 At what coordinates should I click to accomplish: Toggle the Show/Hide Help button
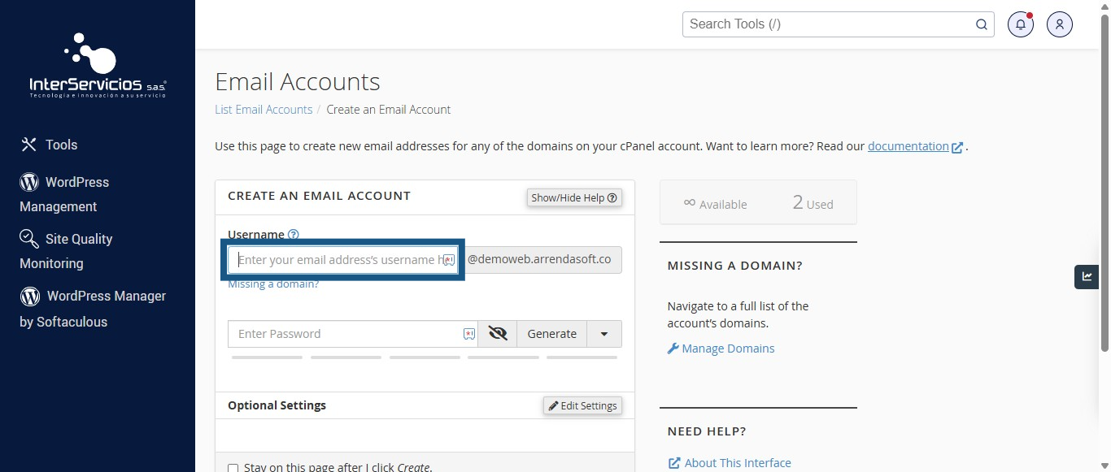(x=574, y=197)
